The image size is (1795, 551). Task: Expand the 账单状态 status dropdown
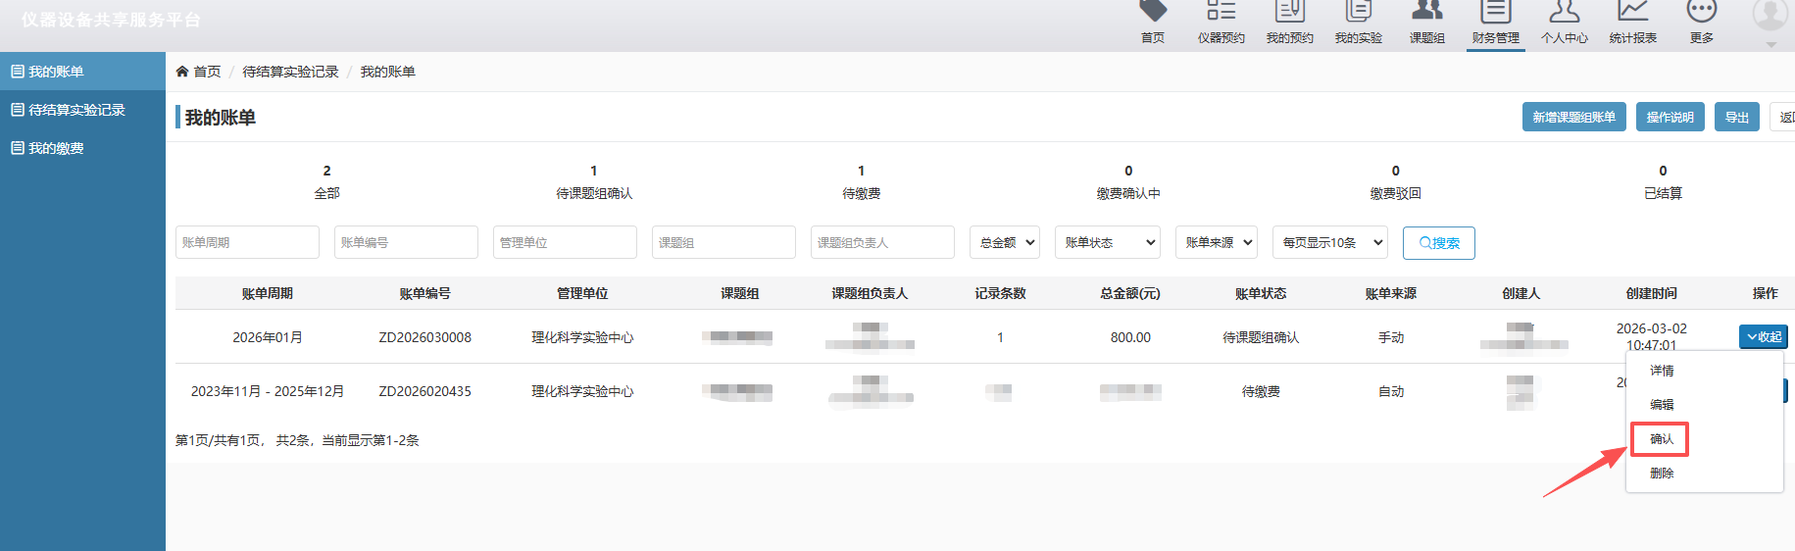[1108, 242]
